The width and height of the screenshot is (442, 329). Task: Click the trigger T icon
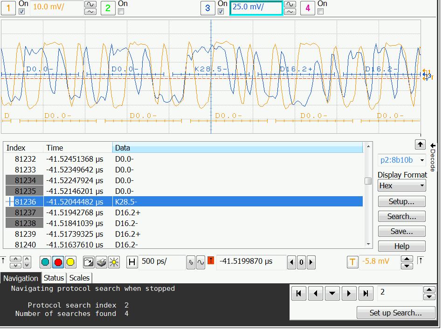352,262
